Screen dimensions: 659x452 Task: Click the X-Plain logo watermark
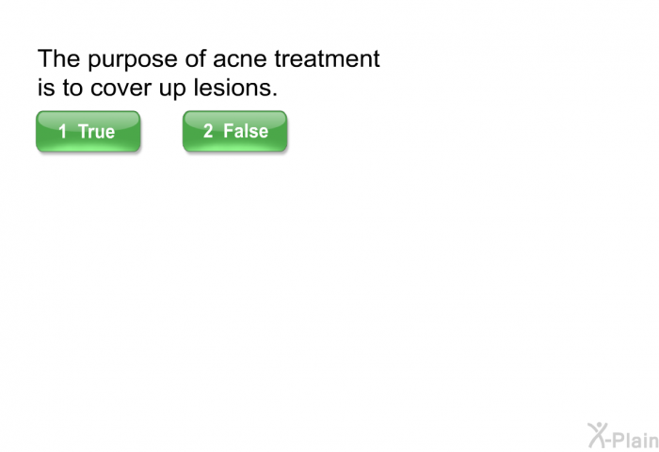click(x=623, y=436)
